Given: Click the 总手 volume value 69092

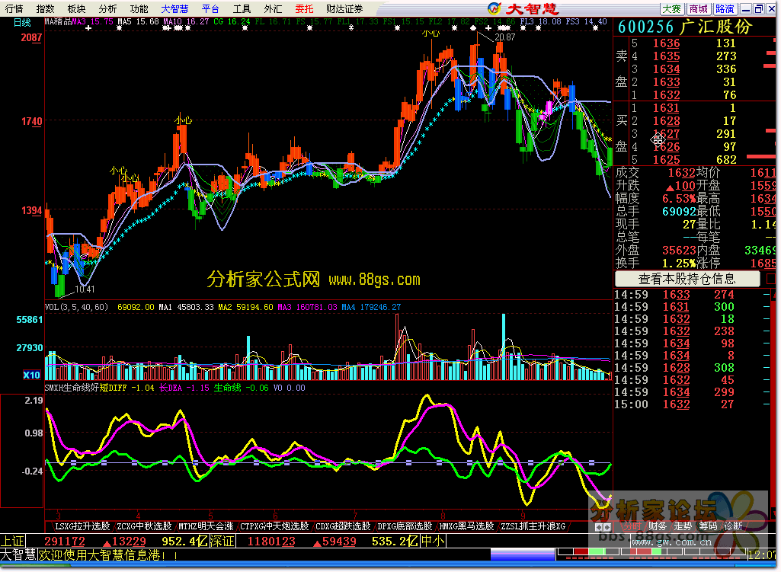Looking at the screenshot, I should pos(678,212).
